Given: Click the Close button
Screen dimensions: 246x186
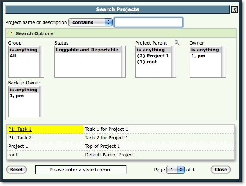Looking at the screenshot, I should pos(221,169).
